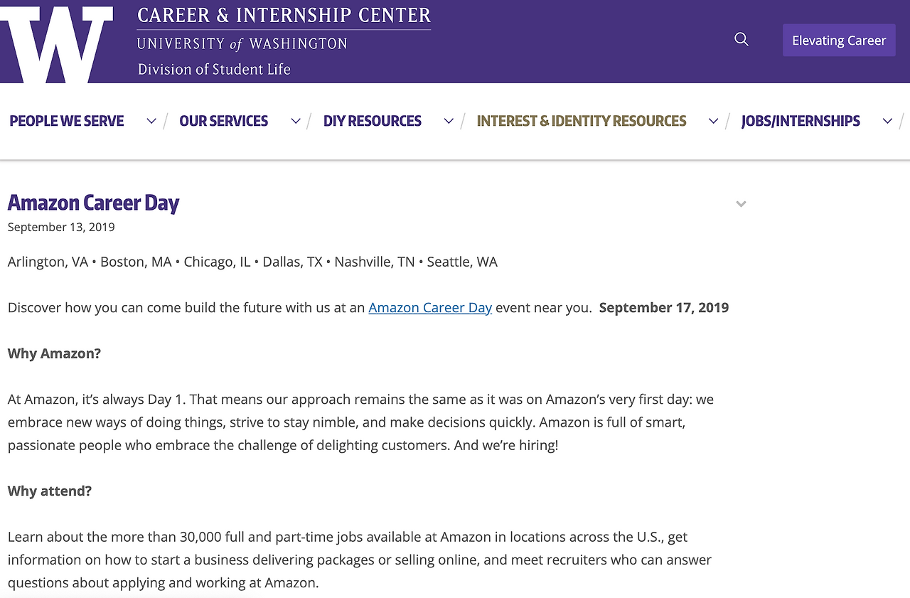Open the DIY Resources menu item

(x=372, y=121)
